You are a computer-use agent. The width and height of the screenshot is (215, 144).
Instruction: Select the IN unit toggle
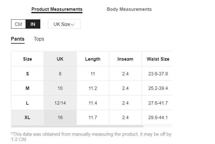pyautogui.click(x=33, y=24)
